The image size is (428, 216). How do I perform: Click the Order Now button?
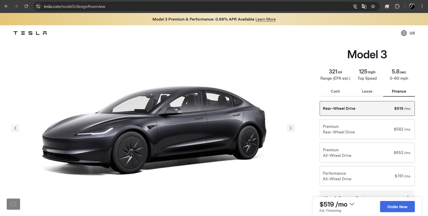pos(397,207)
